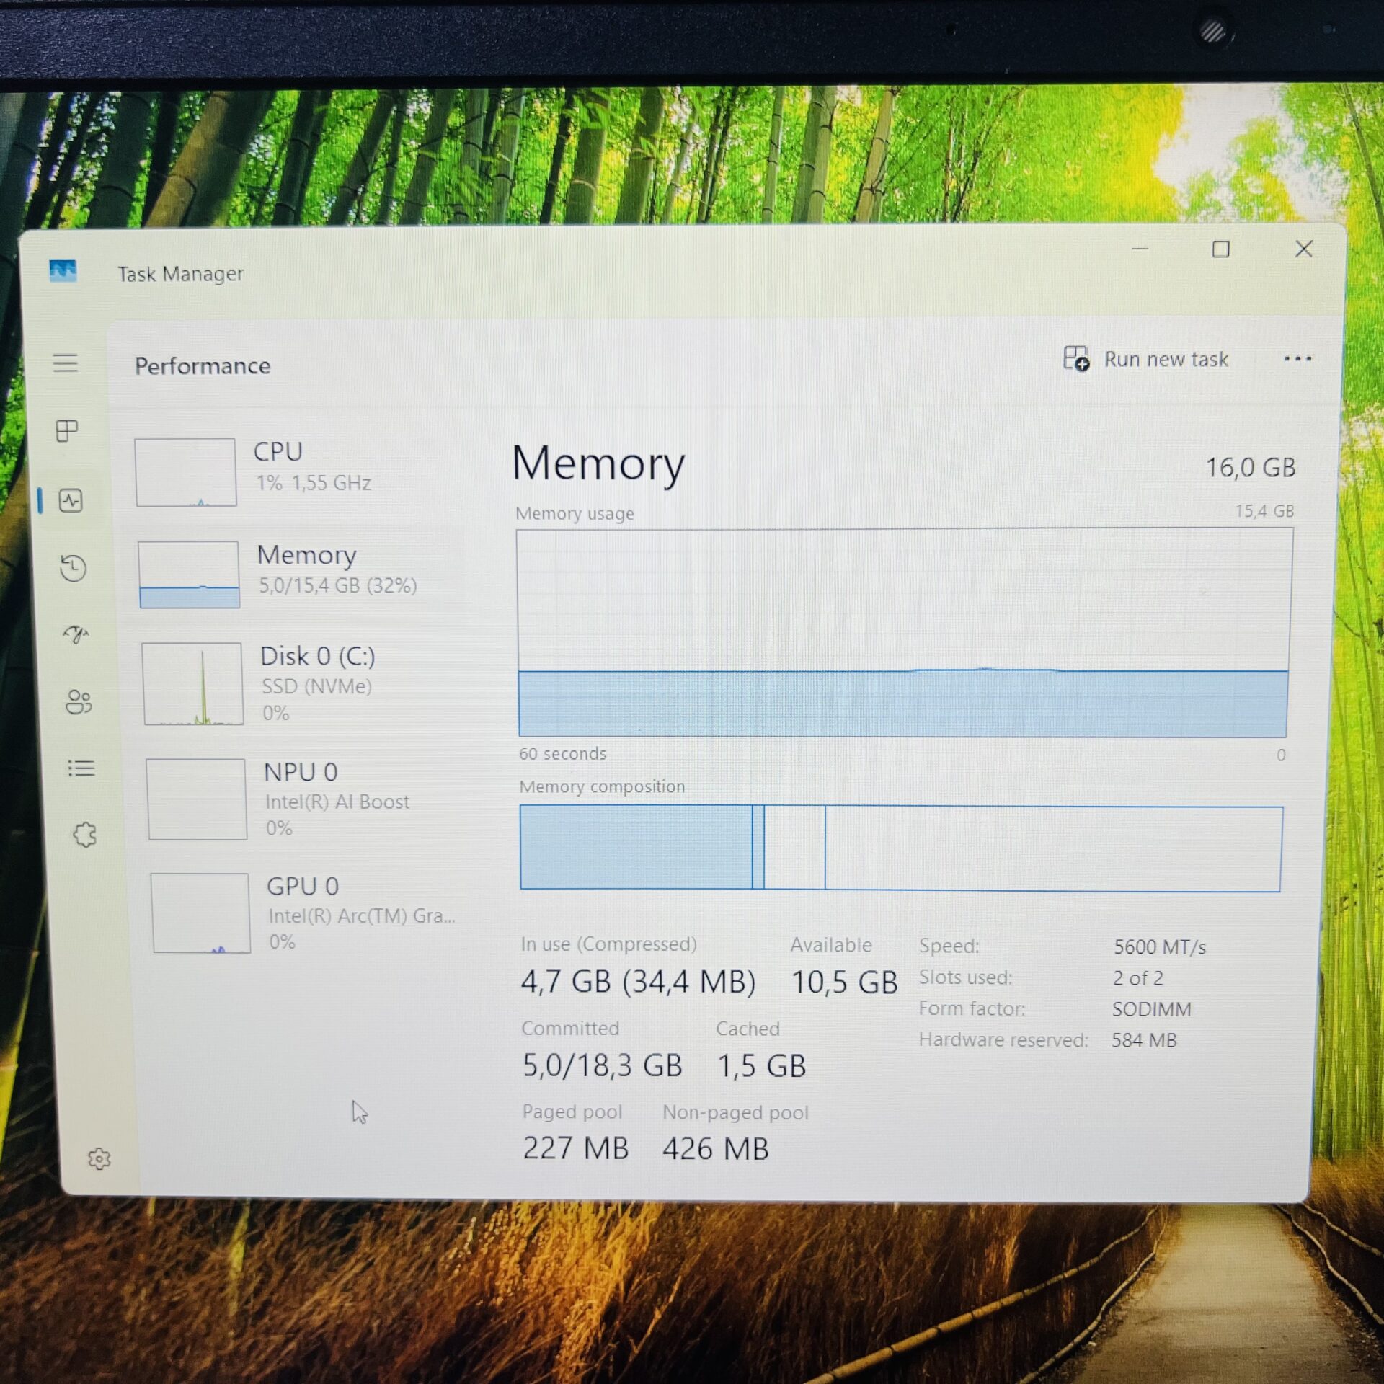
Task: Maximize the Task Manager window
Action: coord(1220,249)
